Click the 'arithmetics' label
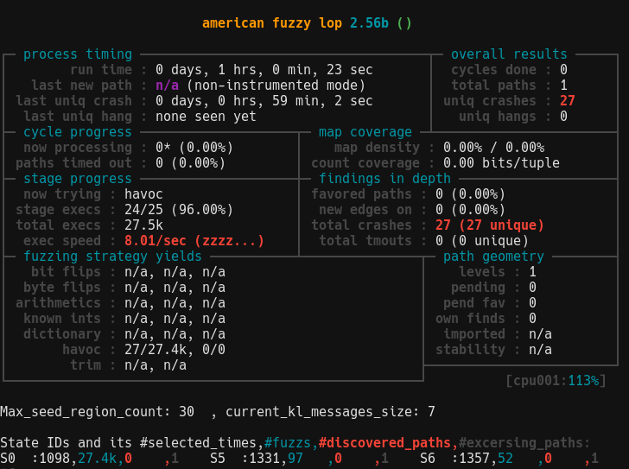The image size is (629, 469). (x=58, y=303)
